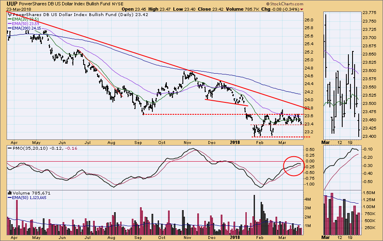Click the High 23.47 value
Viewport: 383px width, 241px height.
coord(159,9)
